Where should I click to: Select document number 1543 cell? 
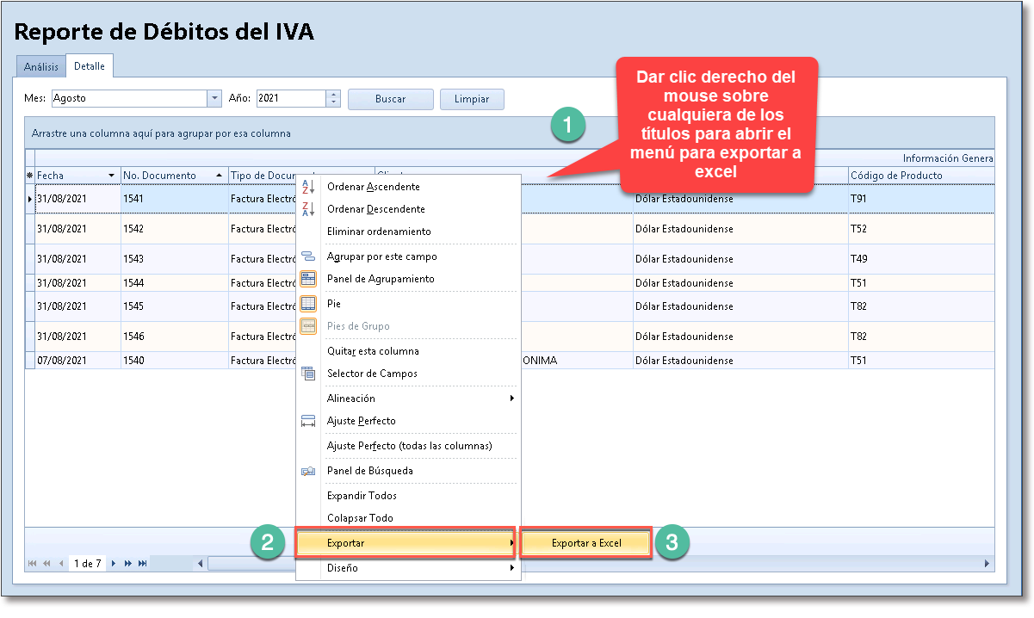(x=174, y=259)
